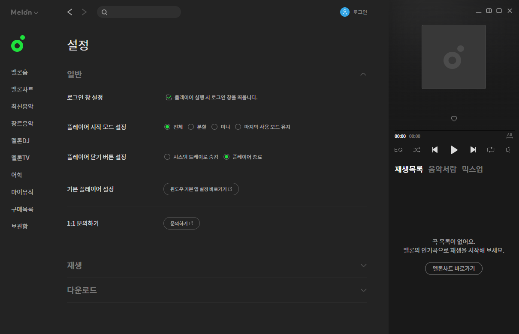Enable shuffle playback mode
Viewport: 519px width, 334px height.
tap(416, 149)
